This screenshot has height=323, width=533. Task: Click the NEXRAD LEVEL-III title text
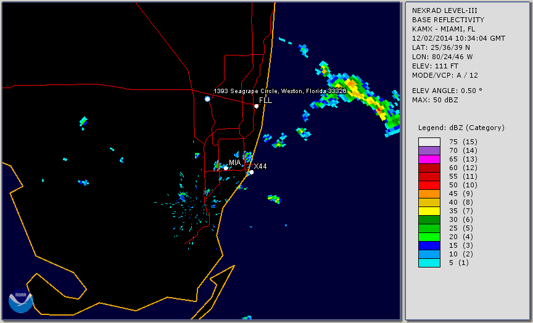(445, 11)
